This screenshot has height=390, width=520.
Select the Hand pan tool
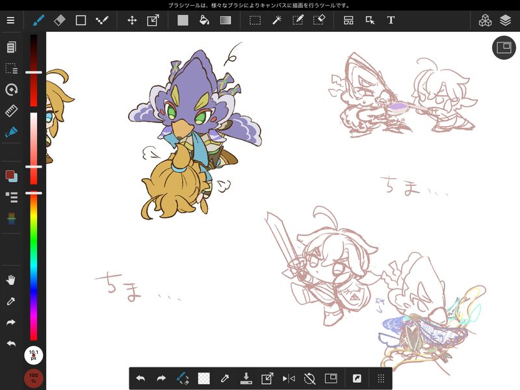pos(10,280)
